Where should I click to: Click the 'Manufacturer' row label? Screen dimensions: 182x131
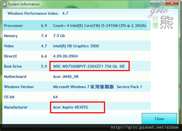16,107
